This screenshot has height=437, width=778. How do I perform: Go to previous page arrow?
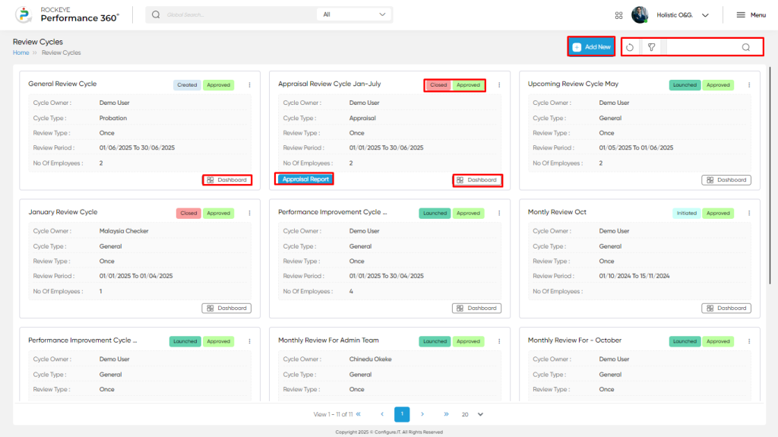(x=382, y=414)
